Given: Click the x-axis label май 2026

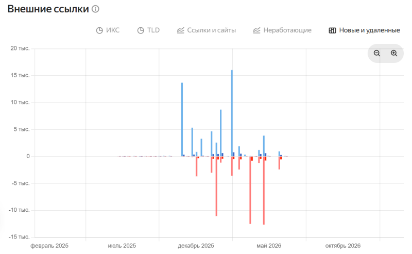Looking at the screenshot, I should (x=269, y=246).
